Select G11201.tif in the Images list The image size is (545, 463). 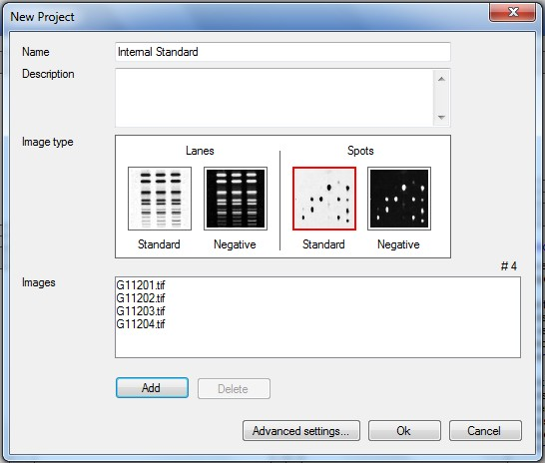click(x=141, y=285)
